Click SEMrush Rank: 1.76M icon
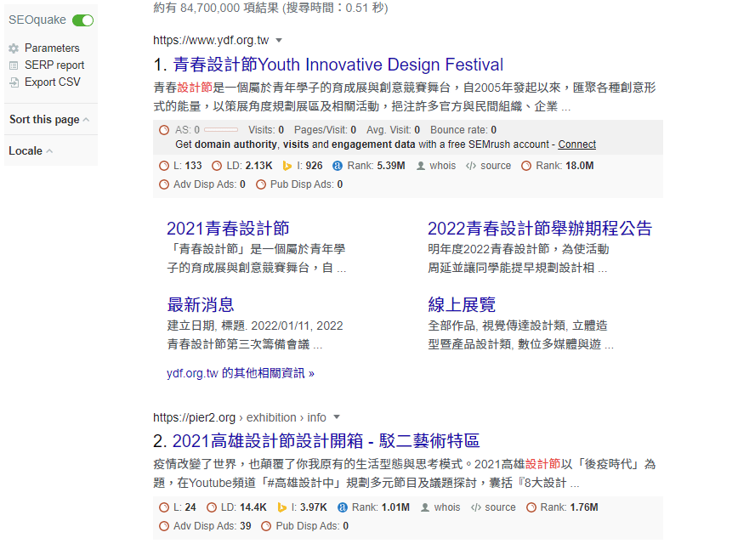The height and width of the screenshot is (555, 738). pyautogui.click(x=531, y=507)
